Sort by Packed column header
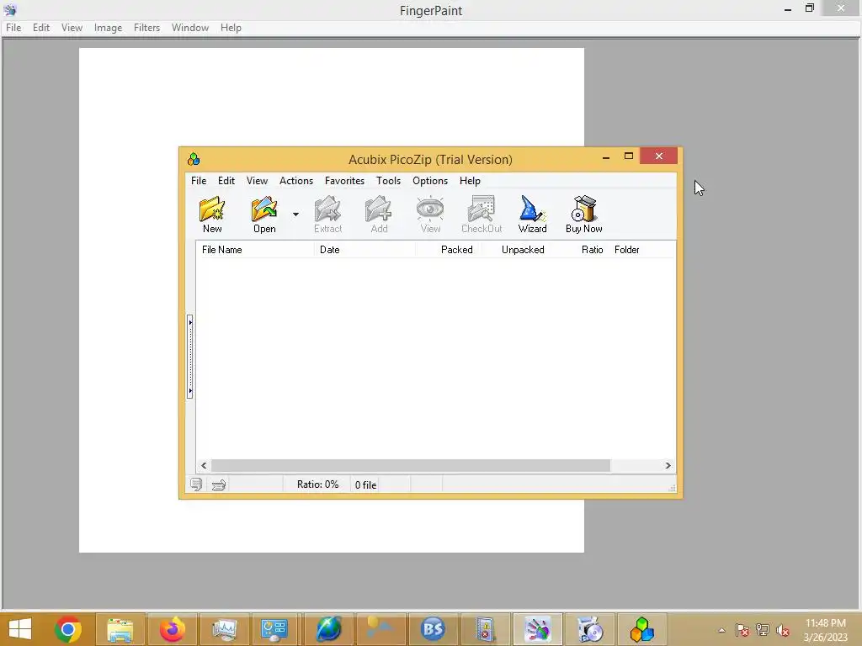Image resolution: width=862 pixels, height=646 pixels. pos(449,249)
